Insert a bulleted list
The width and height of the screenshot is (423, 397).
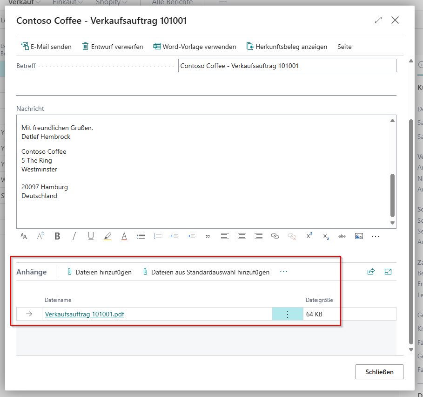tap(141, 236)
